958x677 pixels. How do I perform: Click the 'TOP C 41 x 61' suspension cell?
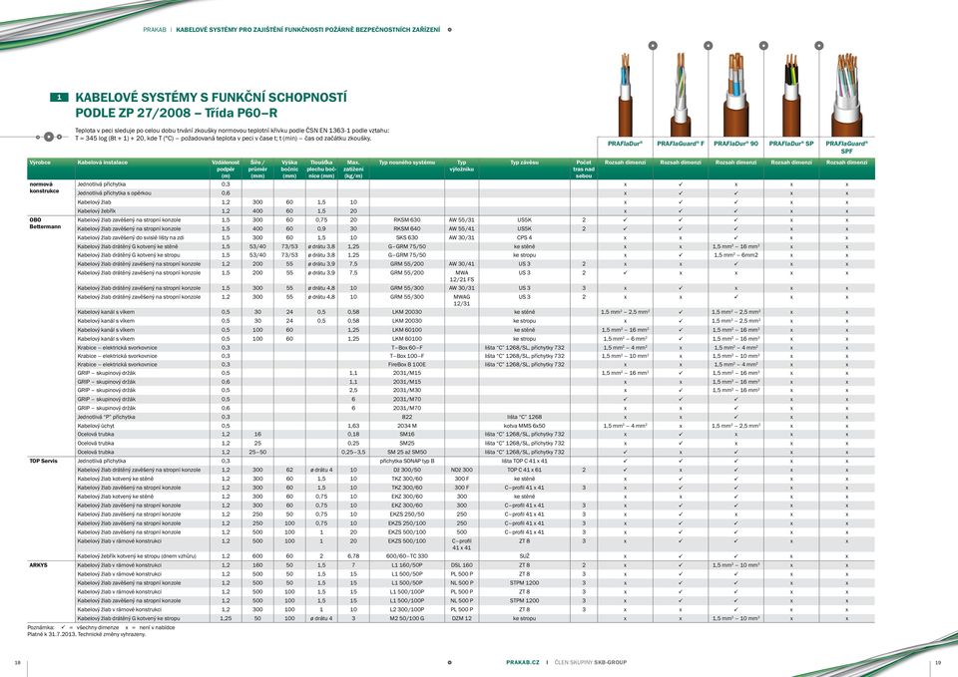point(524,470)
